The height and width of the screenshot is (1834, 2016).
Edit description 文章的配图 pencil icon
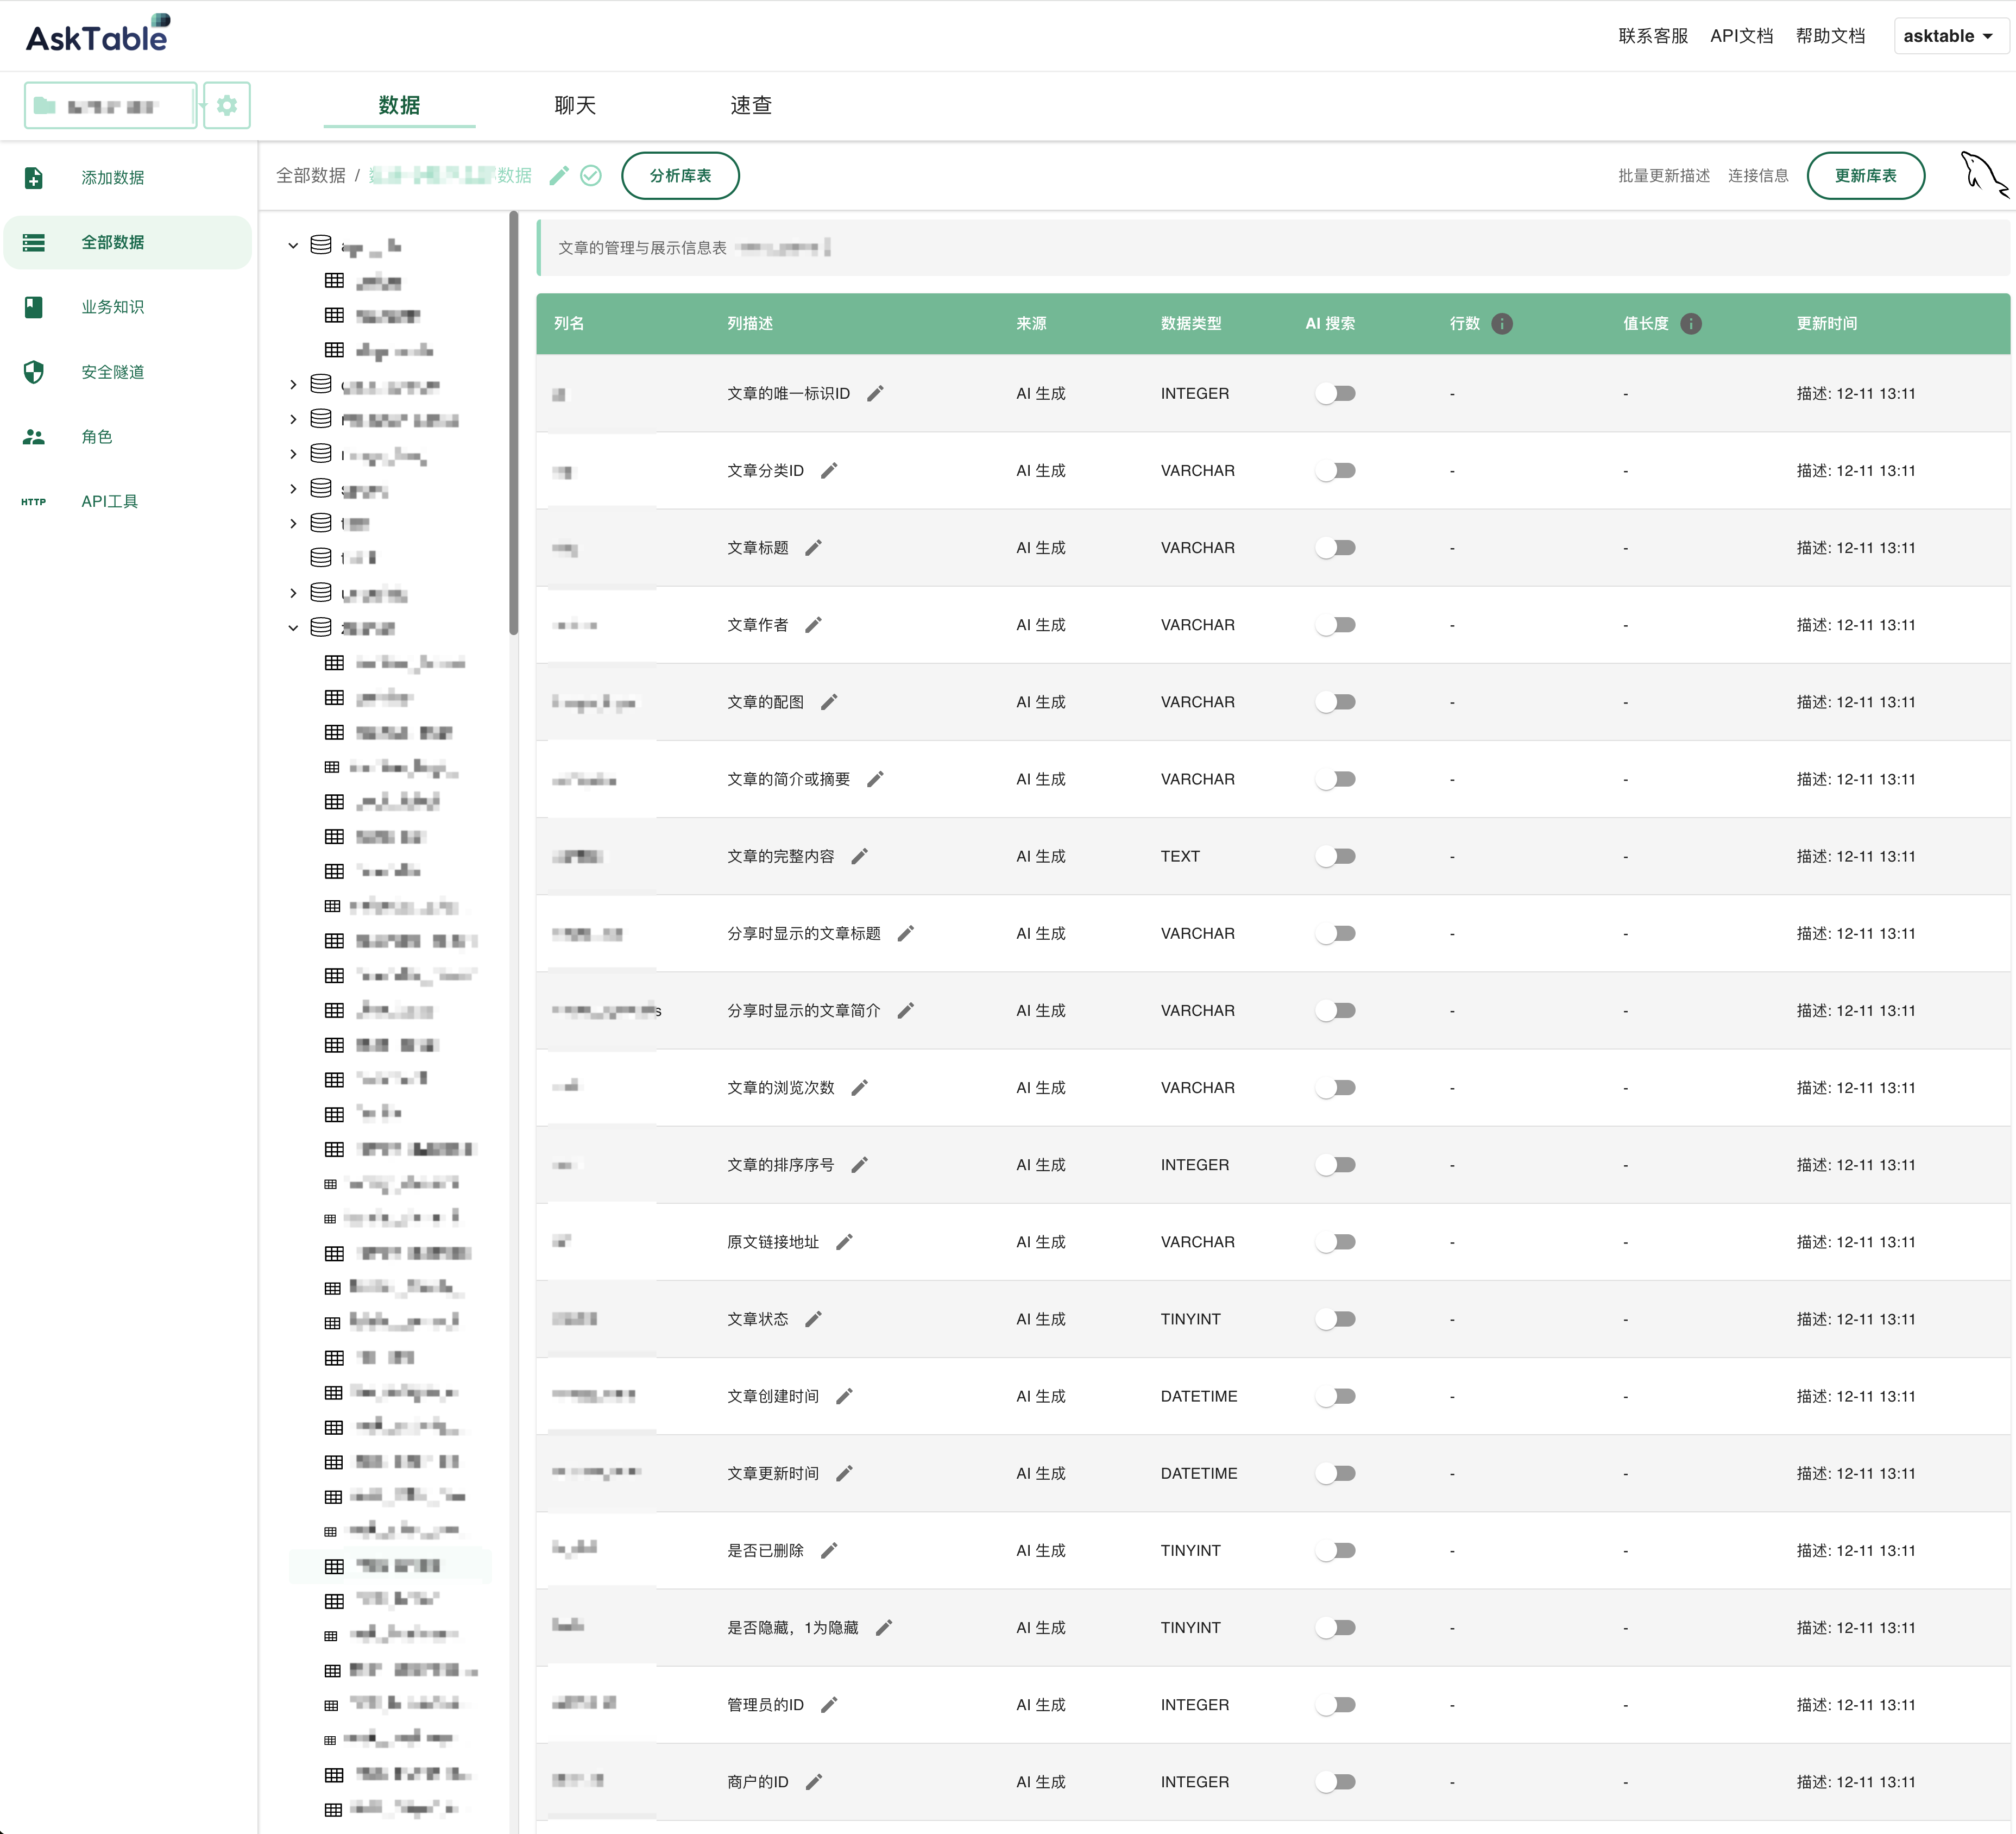pos(829,702)
